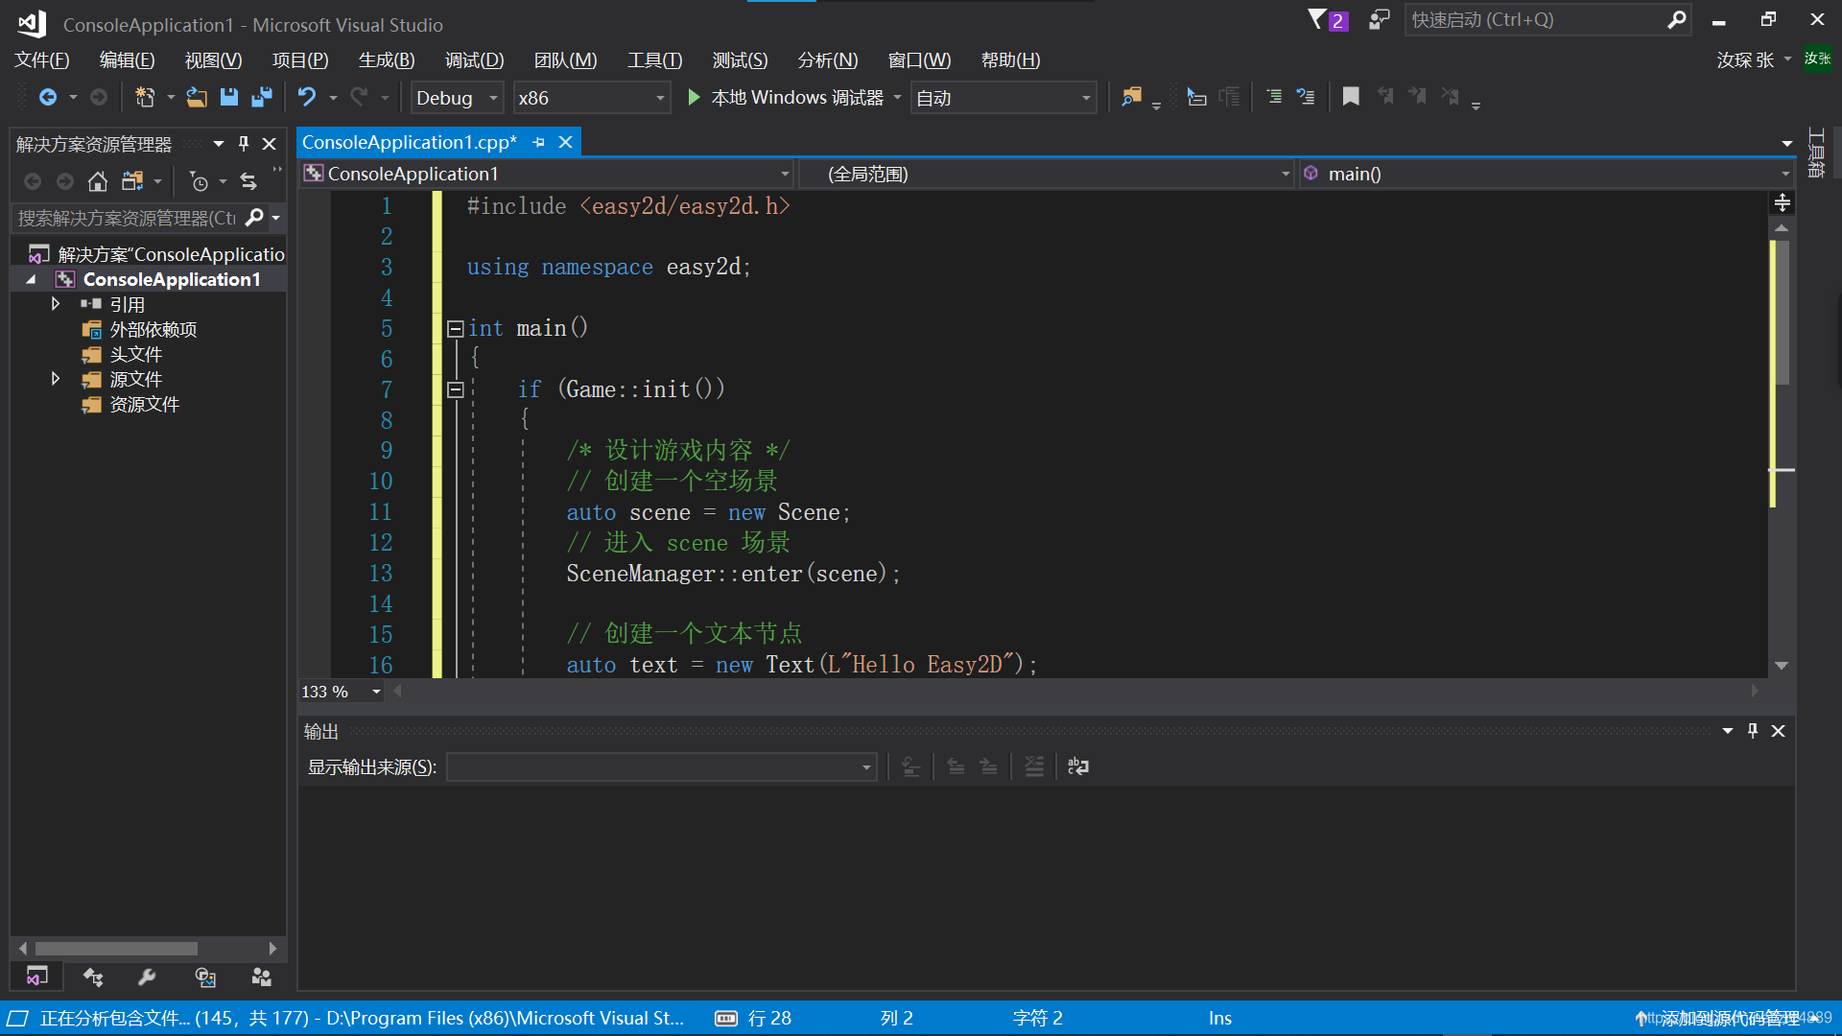The height and width of the screenshot is (1036, 1842).
Task: Open the 调试(D) menu
Action: coord(474,59)
